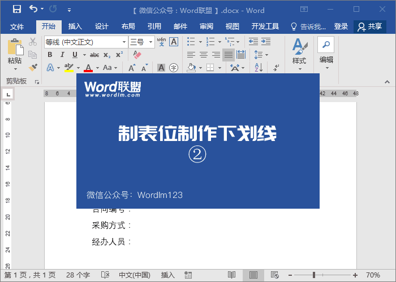Open the Change Case Aa menu

click(x=110, y=68)
